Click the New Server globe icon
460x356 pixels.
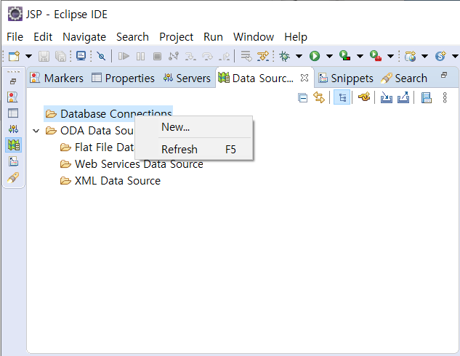(x=410, y=56)
